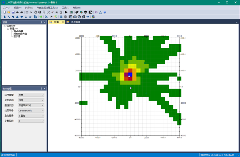
Task: Click the Zoom in magnifier
Action: click(x=40, y=12)
